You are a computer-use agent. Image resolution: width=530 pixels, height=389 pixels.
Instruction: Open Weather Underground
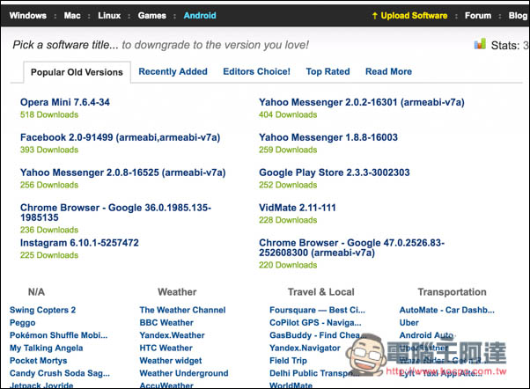[184, 373]
